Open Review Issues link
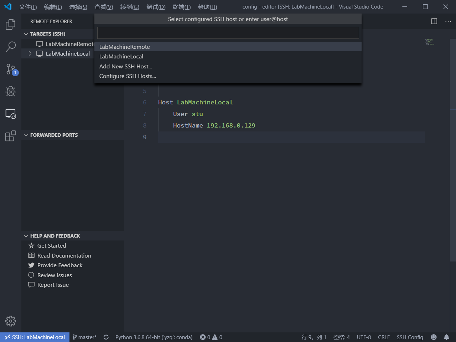The image size is (456, 342). coord(55,275)
